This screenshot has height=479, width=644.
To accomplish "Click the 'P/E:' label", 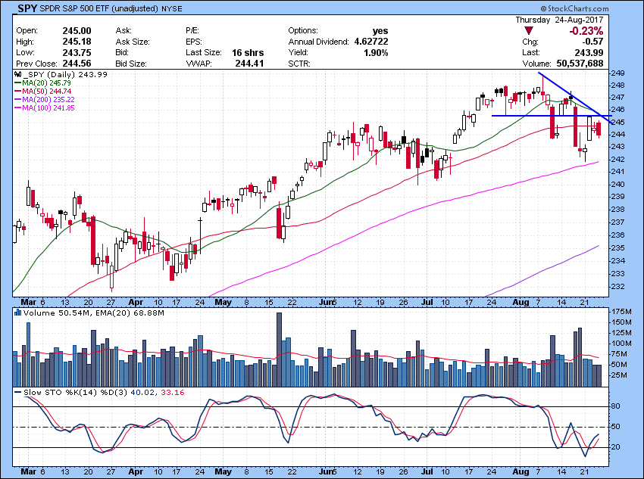I will tap(192, 31).
